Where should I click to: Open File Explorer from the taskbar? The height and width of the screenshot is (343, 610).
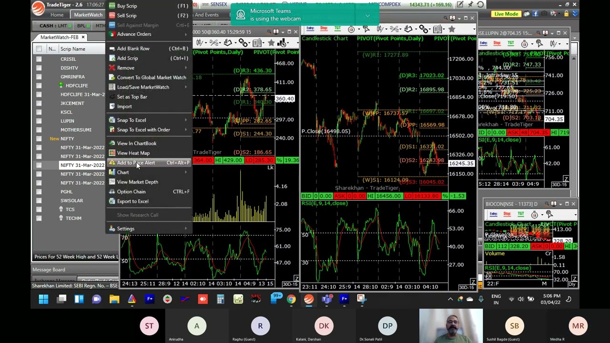point(114,299)
